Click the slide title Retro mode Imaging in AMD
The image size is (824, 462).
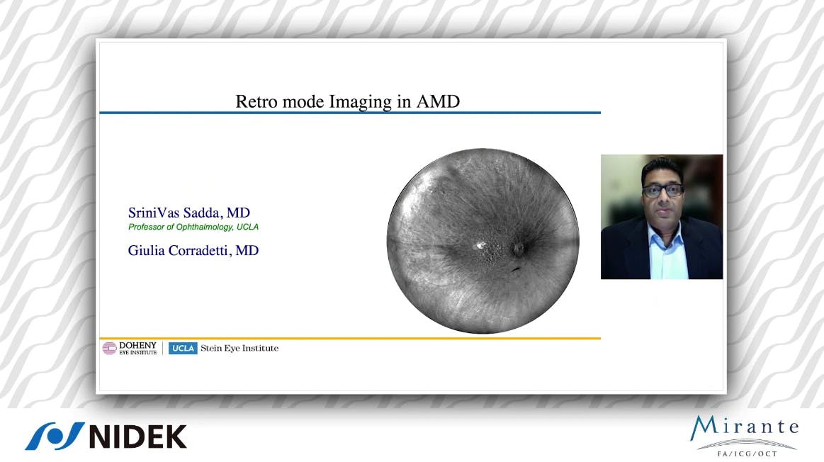coord(347,101)
